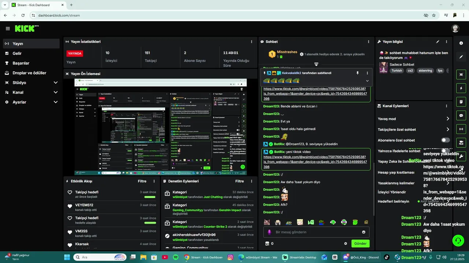Image resolution: width=469 pixels, height=263 pixels.
Task: Click the pencil icon in right toolbar
Action: 461,57
